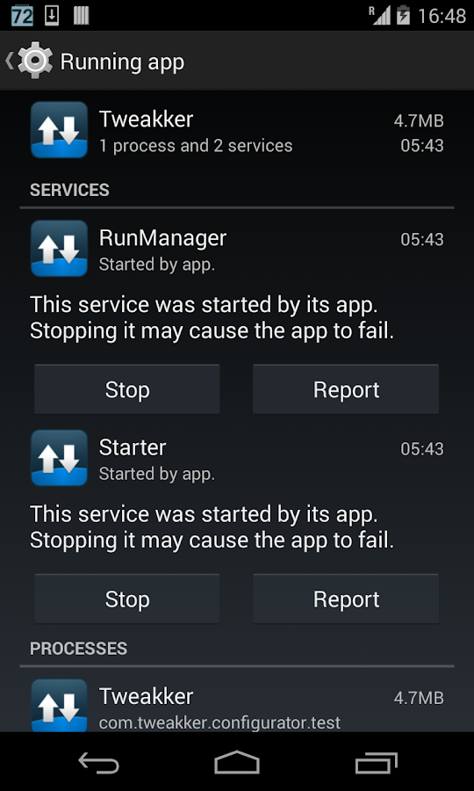Tap the Android Home navigation button
The width and height of the screenshot is (474, 791).
coord(237,762)
